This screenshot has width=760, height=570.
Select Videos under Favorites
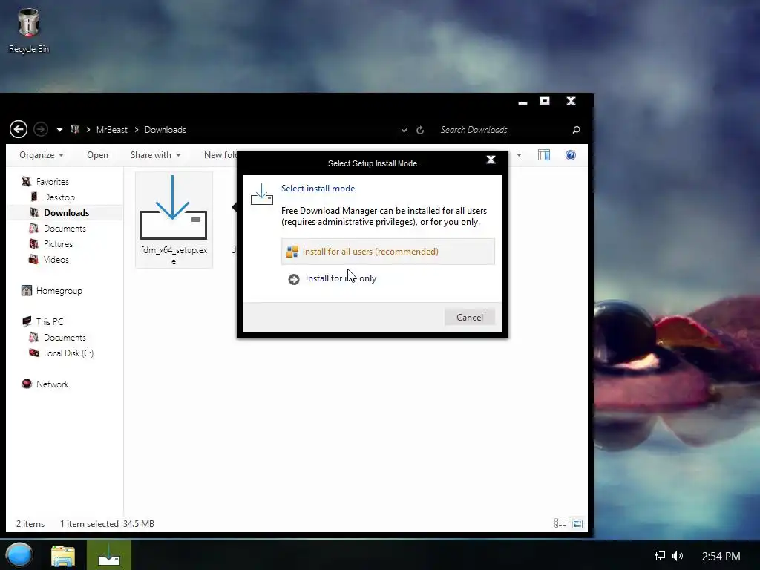(56, 260)
